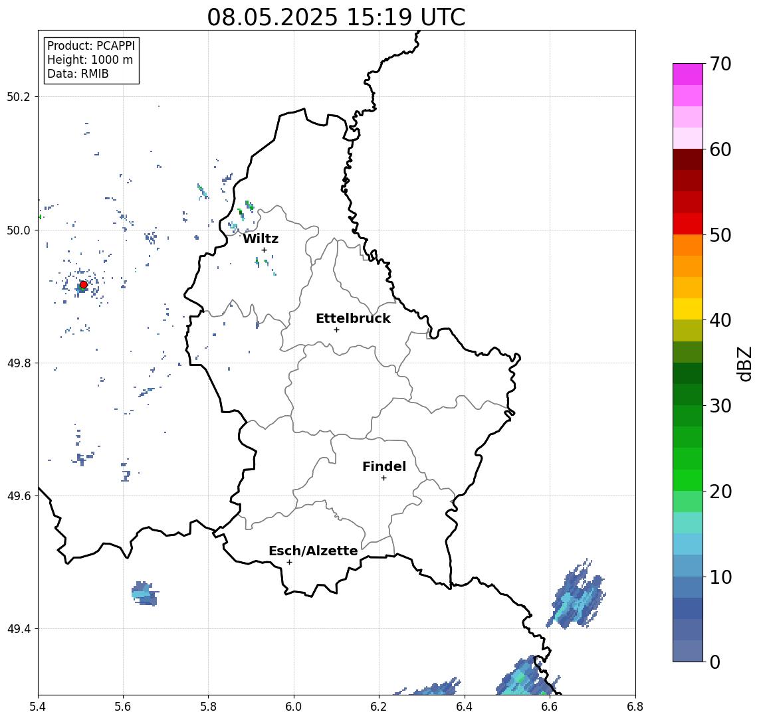Screen dimensions: 761x720
Task: Click the 30 tick on the colorbar
Action: coord(720,406)
